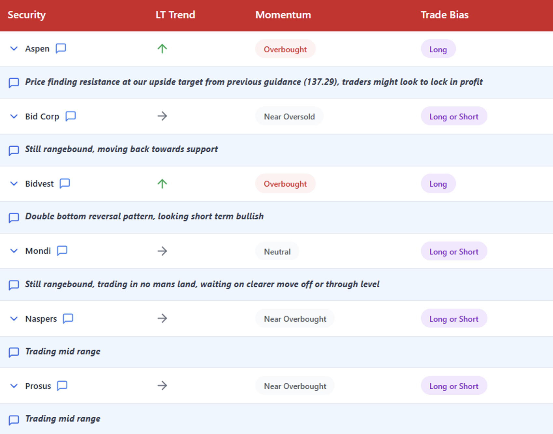Click the sideways trend arrow for Mondi

(162, 251)
